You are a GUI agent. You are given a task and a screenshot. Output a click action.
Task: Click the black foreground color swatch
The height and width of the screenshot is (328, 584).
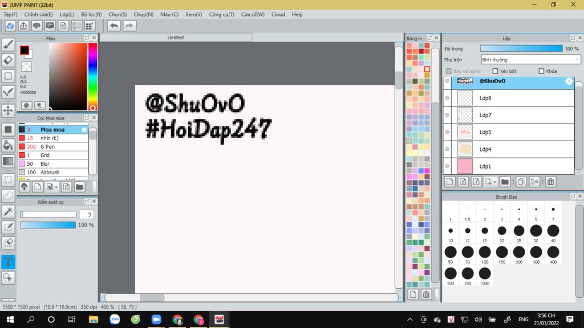[25, 50]
